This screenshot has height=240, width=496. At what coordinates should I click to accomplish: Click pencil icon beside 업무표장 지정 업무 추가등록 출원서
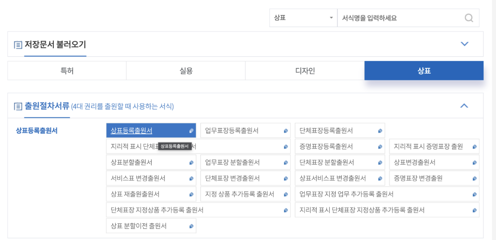click(475, 194)
